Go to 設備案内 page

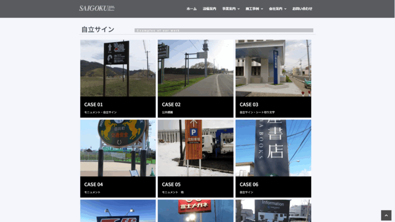[x=209, y=9]
